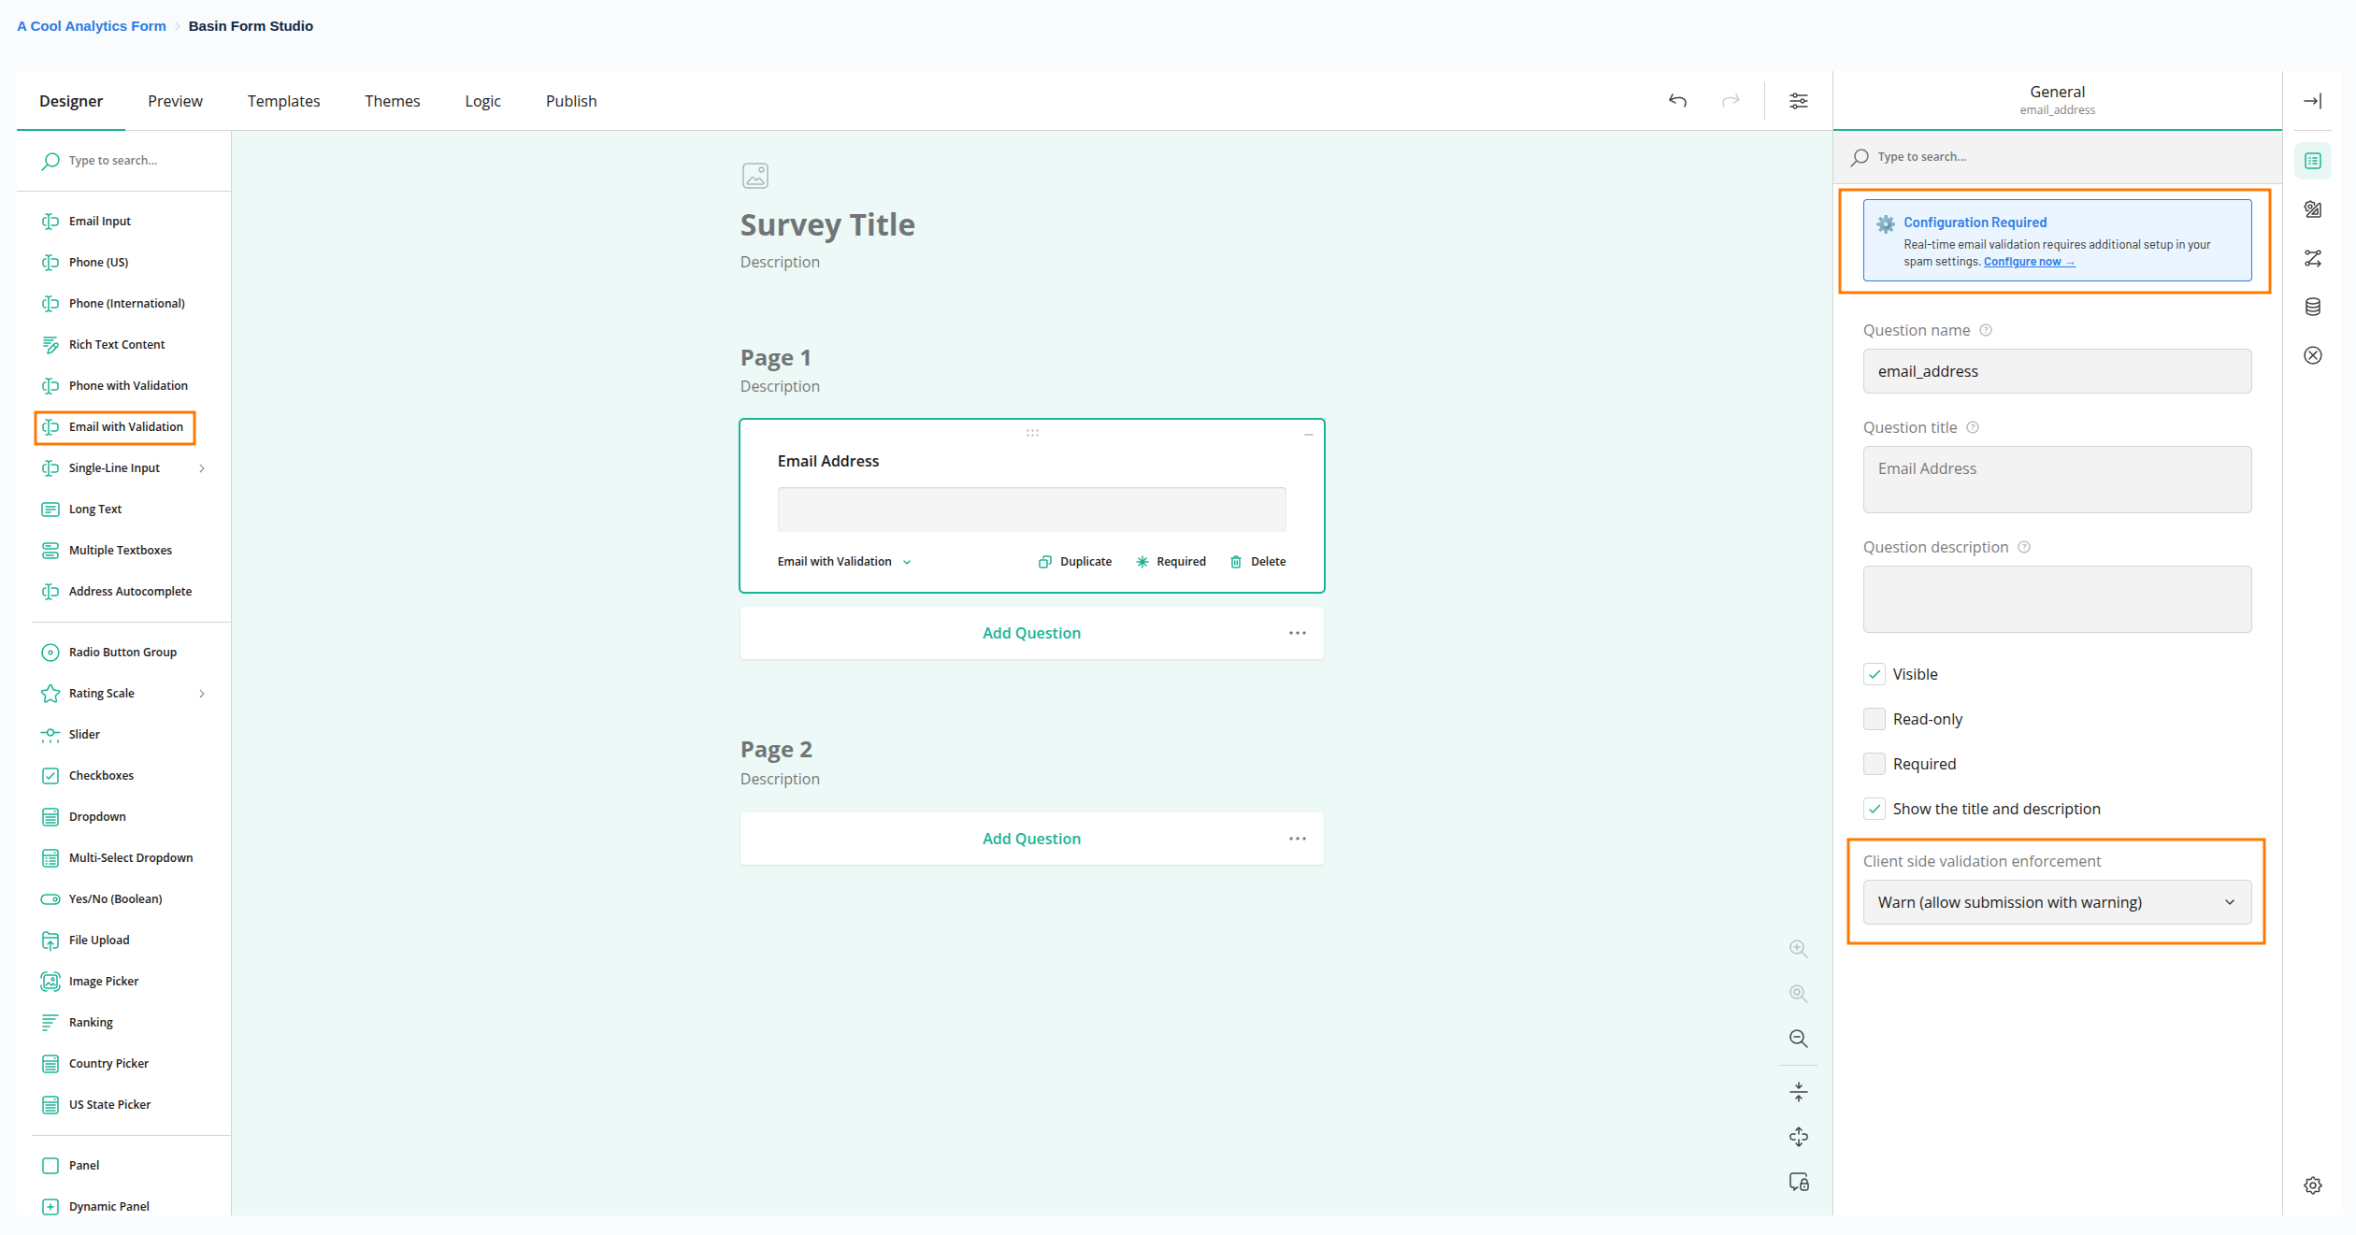Click Add Question on Page 2
This screenshot has height=1235, width=2356.
pyautogui.click(x=1030, y=838)
